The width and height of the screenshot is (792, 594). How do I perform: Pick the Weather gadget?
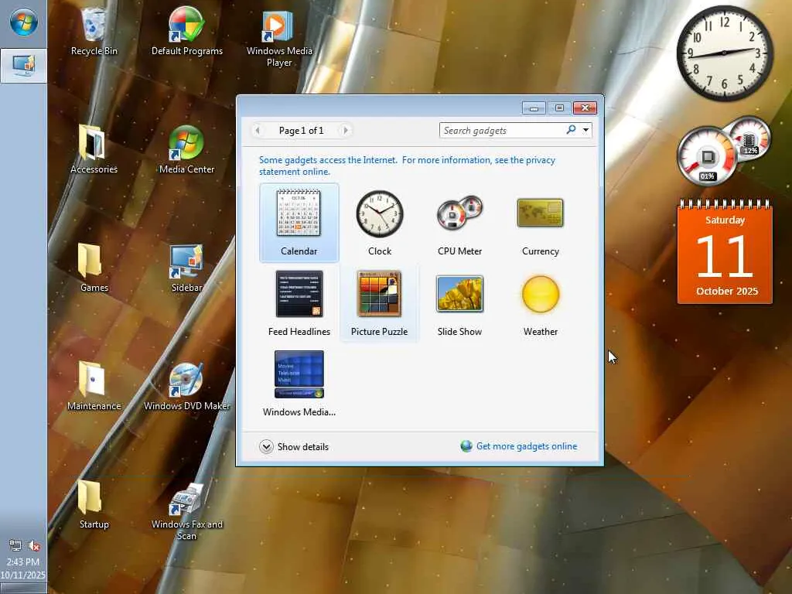(x=540, y=303)
